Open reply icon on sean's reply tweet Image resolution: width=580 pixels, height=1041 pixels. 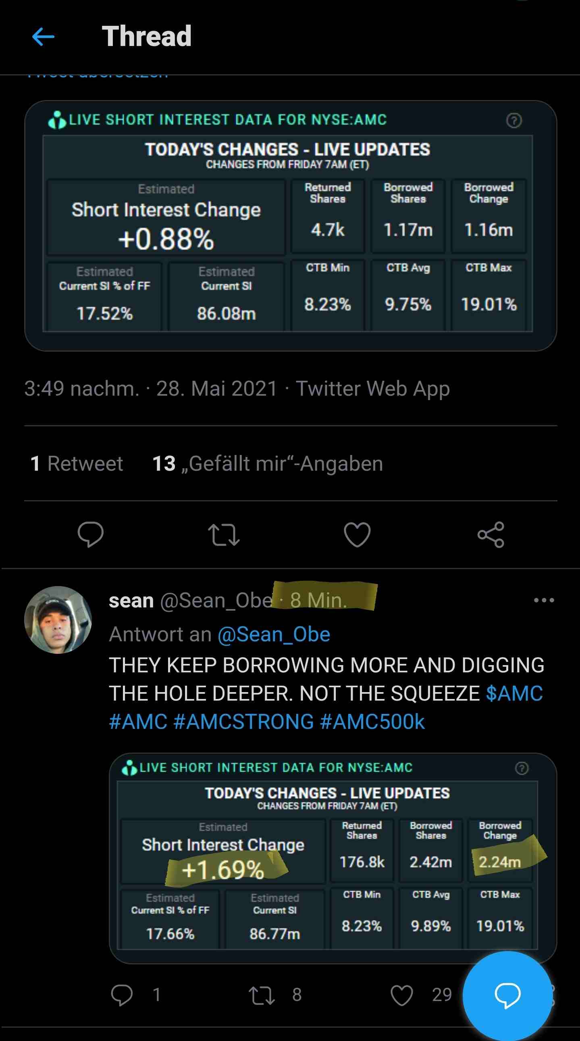[x=122, y=995]
